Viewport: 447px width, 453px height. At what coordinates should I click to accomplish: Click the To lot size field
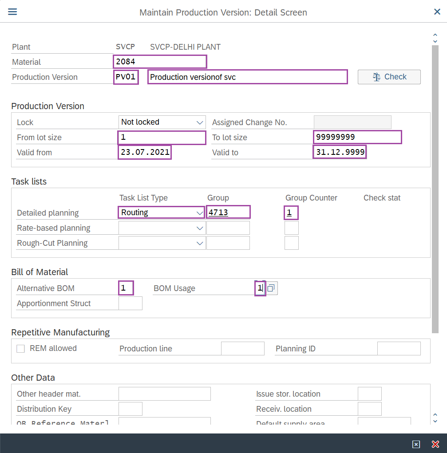pos(357,137)
